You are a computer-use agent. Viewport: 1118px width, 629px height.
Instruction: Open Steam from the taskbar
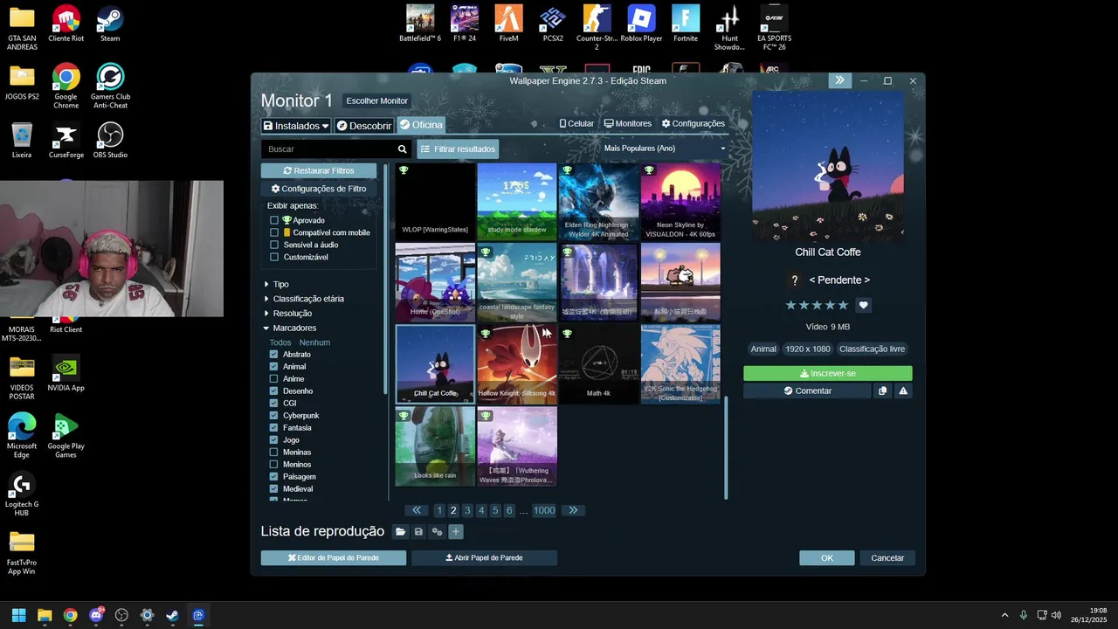click(173, 615)
